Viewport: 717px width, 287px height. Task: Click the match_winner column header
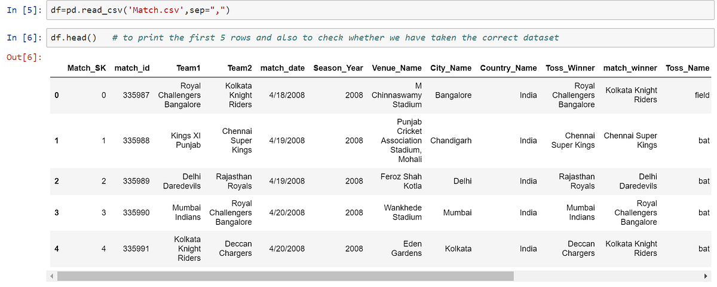click(x=630, y=68)
